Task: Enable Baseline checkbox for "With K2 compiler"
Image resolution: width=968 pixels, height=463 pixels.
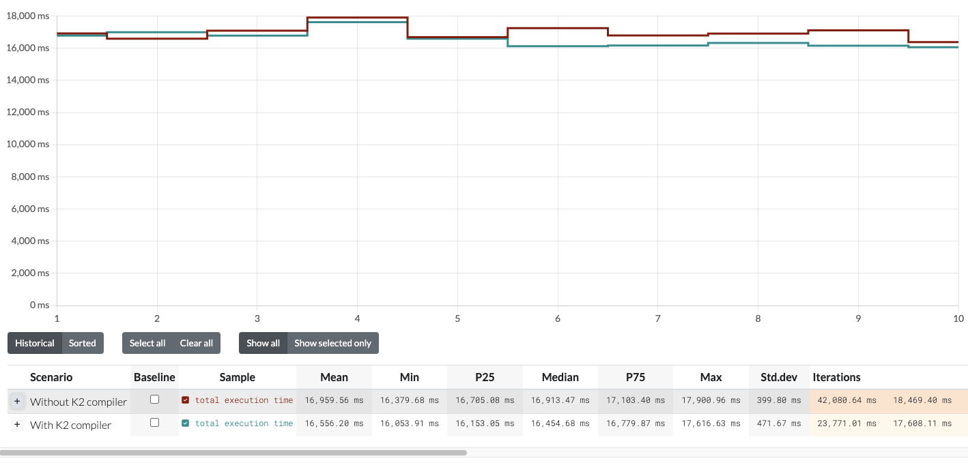Action: pos(154,423)
